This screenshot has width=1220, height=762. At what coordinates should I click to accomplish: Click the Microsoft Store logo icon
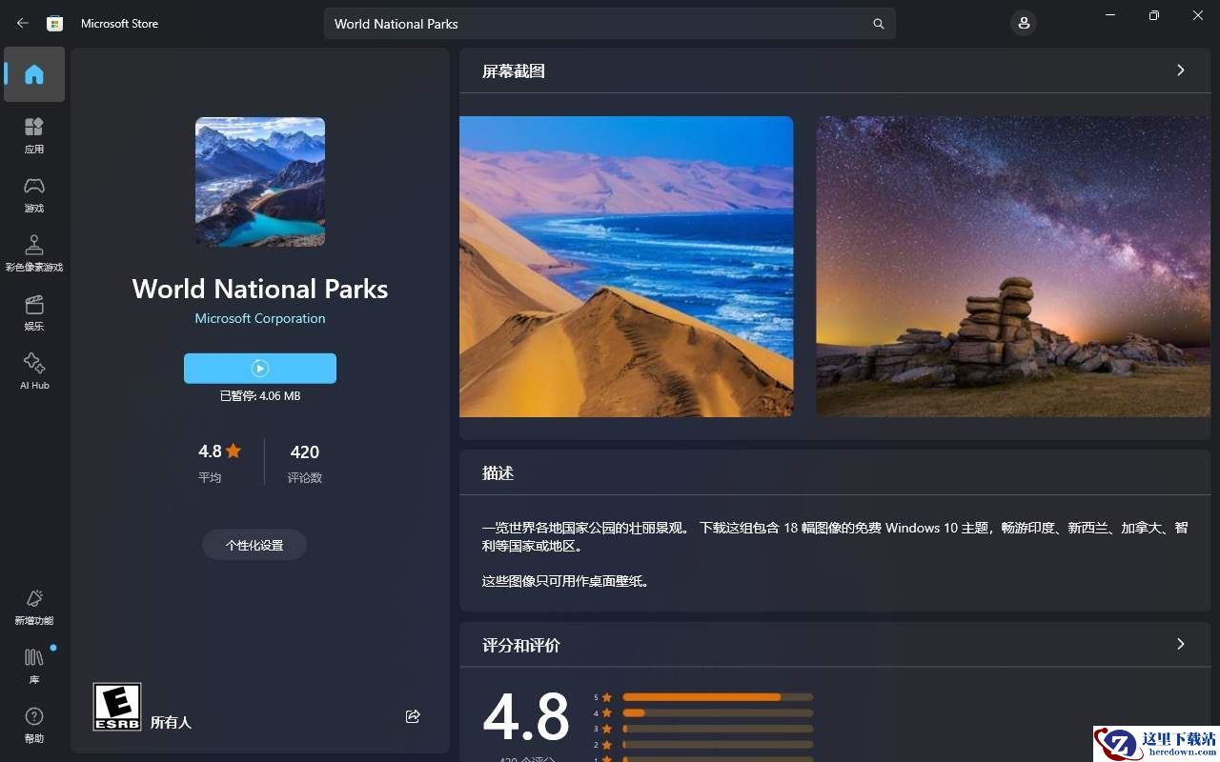(x=55, y=23)
